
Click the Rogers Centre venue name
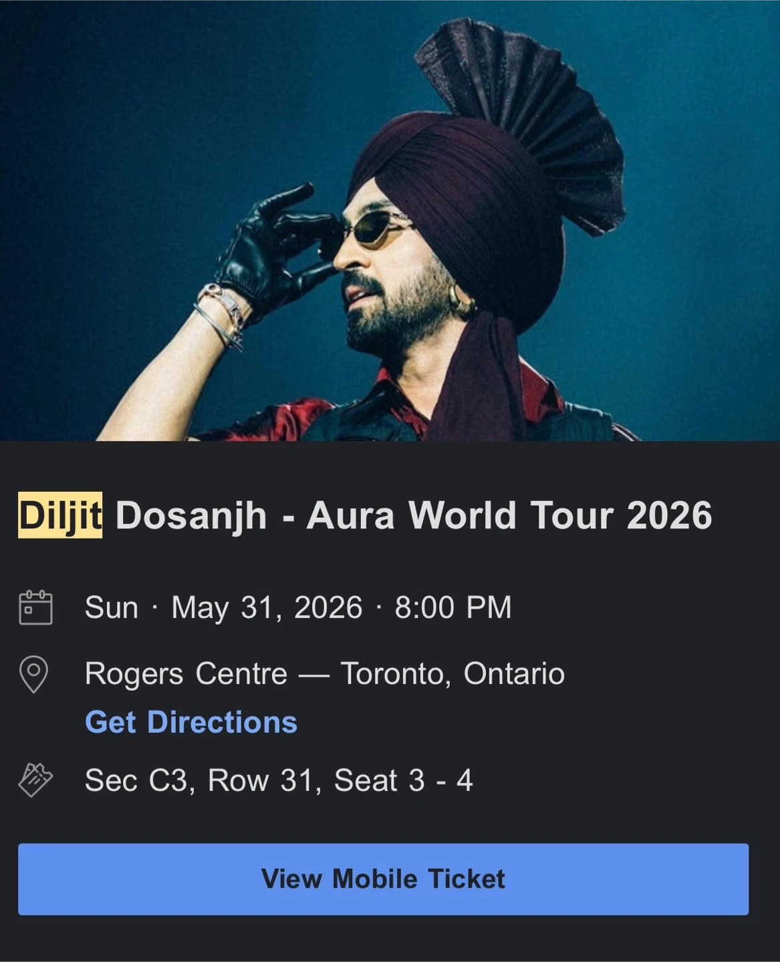(x=186, y=673)
